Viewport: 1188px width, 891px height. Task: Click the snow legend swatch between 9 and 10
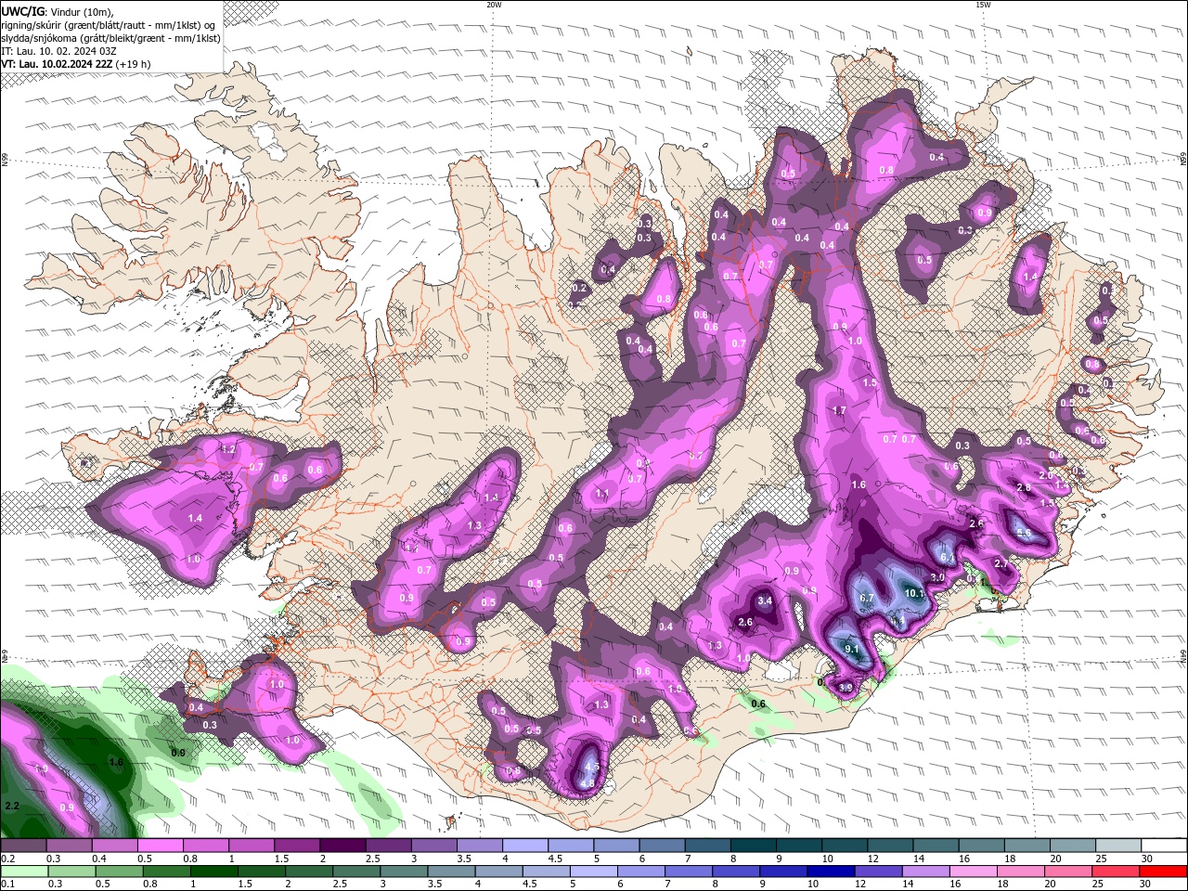coord(799,846)
